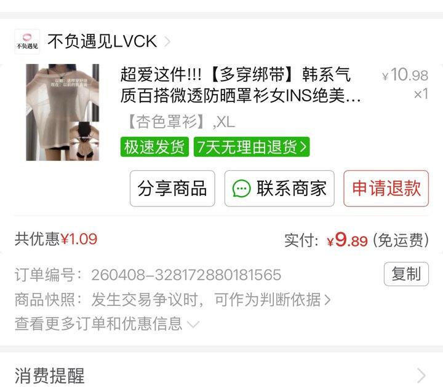Tap chevron after 可作为判断依据
The image size is (443, 387).
click(327, 300)
